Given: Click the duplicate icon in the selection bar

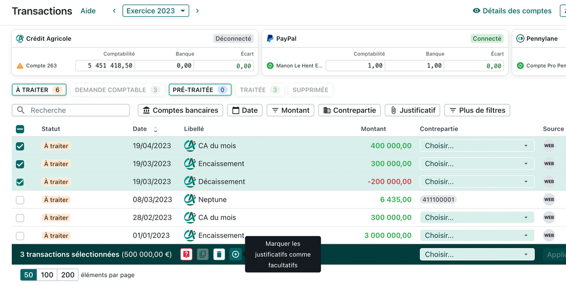Looking at the screenshot, I should point(203,254).
